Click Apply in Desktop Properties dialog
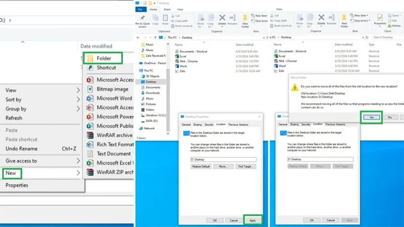This screenshot has height=227, width=404. click(x=252, y=220)
